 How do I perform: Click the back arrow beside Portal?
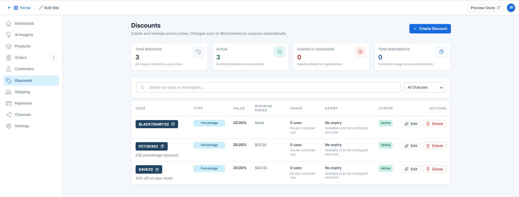click(x=9, y=7)
